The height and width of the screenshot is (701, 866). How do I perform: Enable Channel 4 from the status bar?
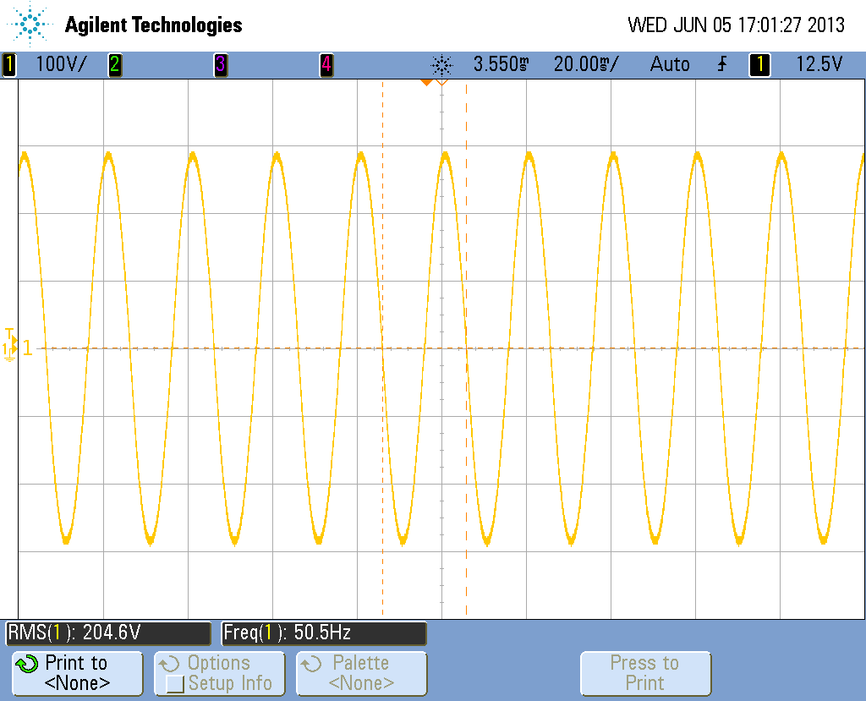click(x=326, y=63)
